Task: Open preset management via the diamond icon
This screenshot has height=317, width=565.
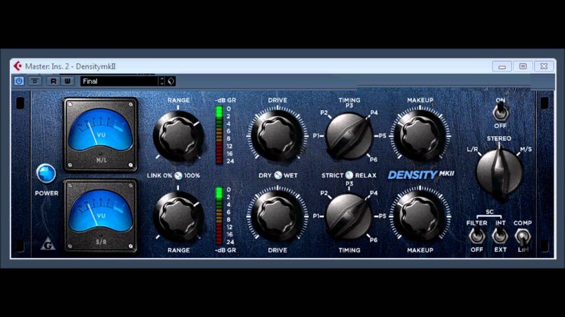Action: 171,80
